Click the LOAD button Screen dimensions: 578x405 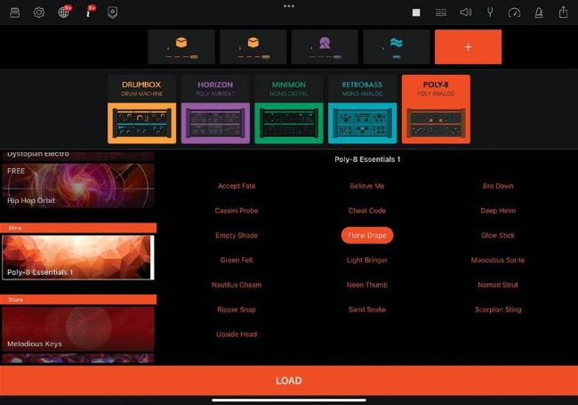coord(289,380)
